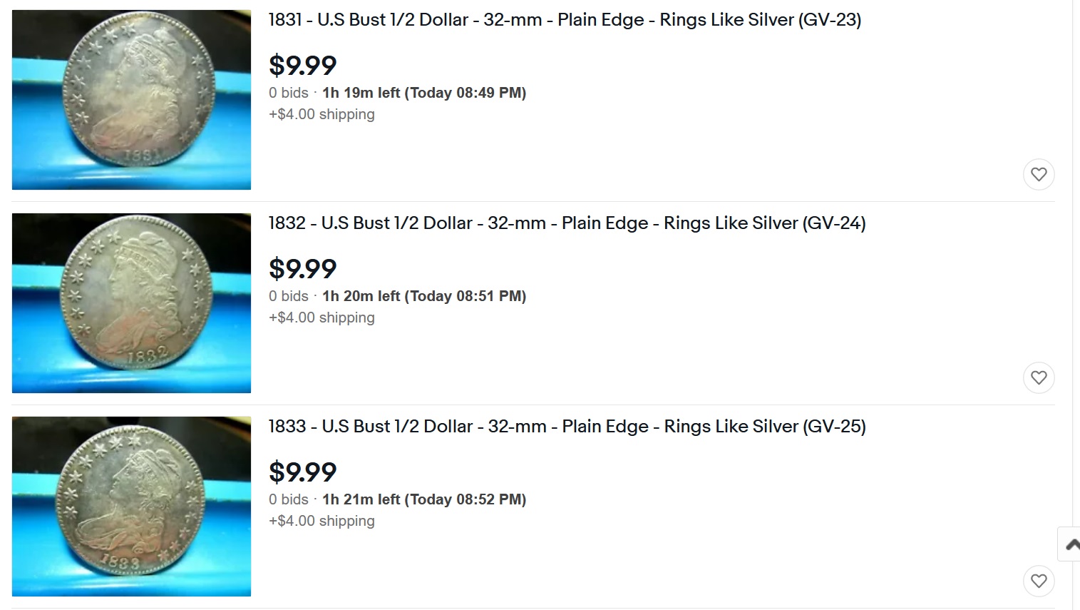Click shipping cost under the 1831 listing
The height and width of the screenshot is (610, 1080).
click(322, 114)
